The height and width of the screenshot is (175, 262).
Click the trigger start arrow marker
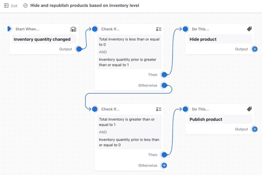point(10,29)
